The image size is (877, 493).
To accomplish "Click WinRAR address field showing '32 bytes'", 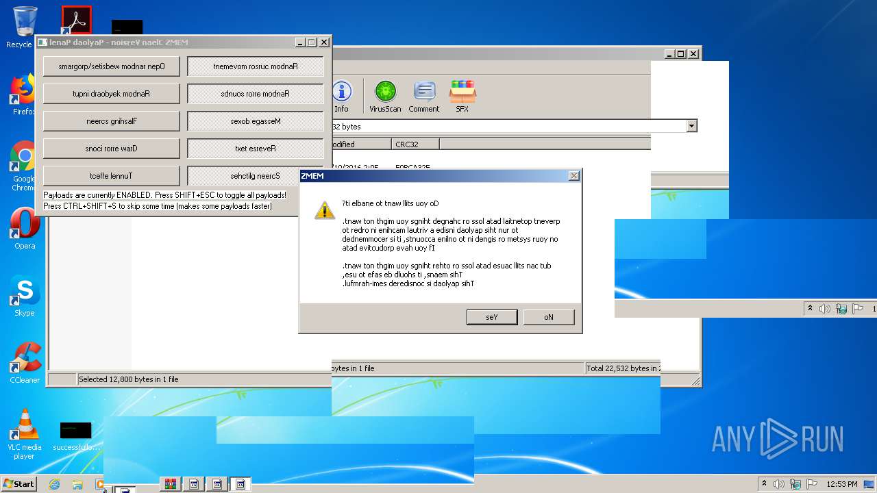I will point(509,126).
